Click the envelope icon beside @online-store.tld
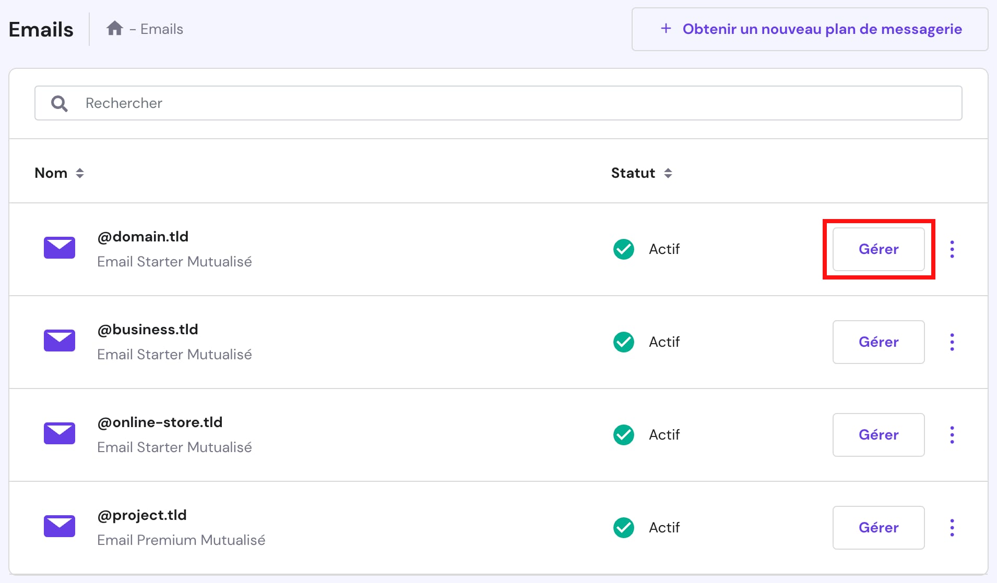The image size is (997, 583). pyautogui.click(x=59, y=433)
